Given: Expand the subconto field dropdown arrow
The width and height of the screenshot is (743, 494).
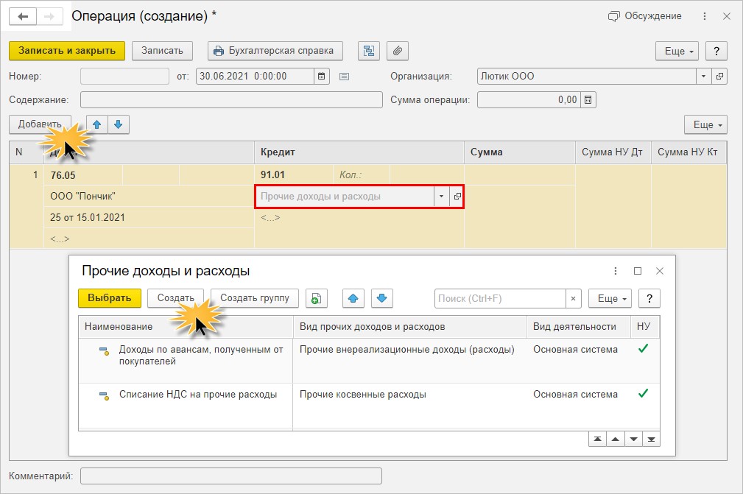Looking at the screenshot, I should coord(441,197).
